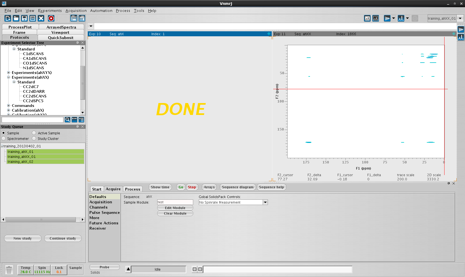This screenshot has height=277, width=465.
Task: Click the new document icon in toolbar
Action: tap(8, 18)
